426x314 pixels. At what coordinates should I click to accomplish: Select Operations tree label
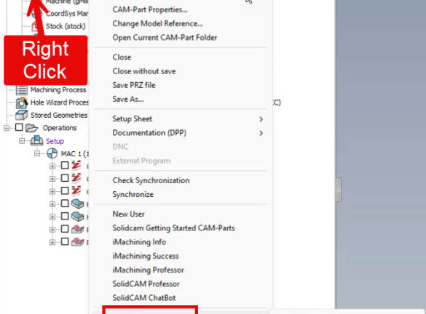pyautogui.click(x=60, y=128)
